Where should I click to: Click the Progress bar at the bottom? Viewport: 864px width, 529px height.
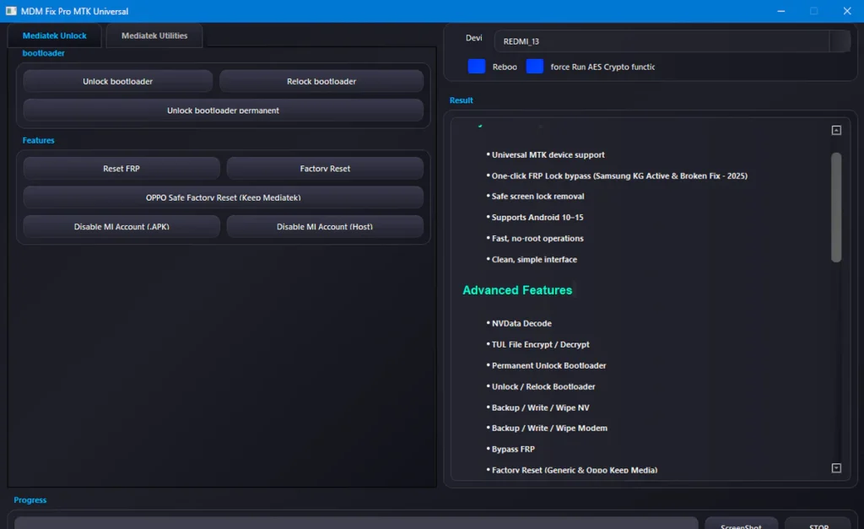click(356, 523)
